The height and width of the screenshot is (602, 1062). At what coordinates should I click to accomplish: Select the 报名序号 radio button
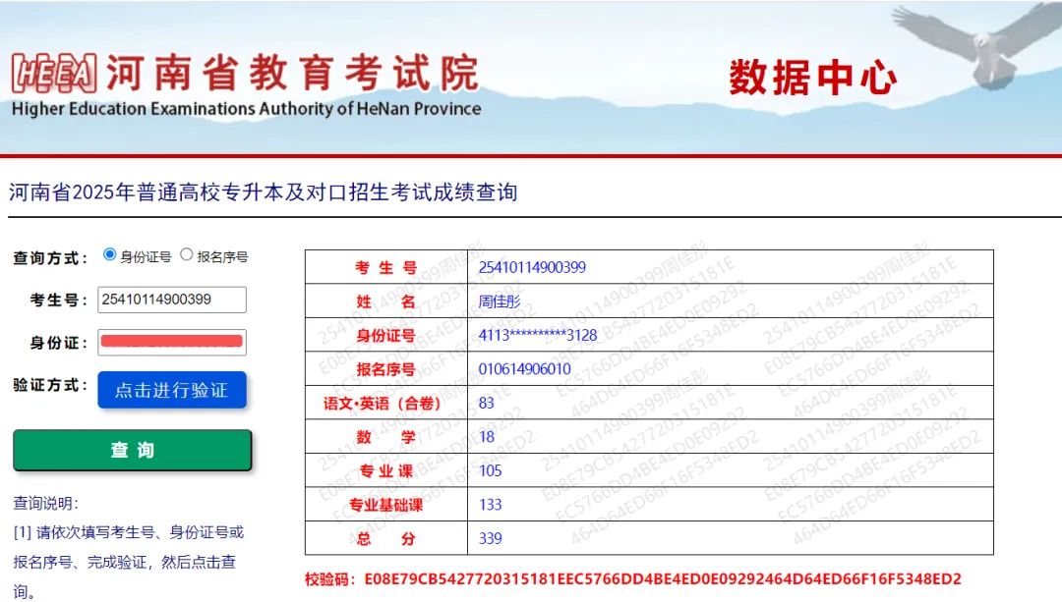click(x=186, y=255)
